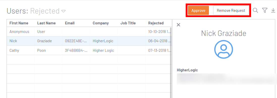Viewport: 277px width, 98px height.
Task: Sort by Job Title column header
Action: 128,23
